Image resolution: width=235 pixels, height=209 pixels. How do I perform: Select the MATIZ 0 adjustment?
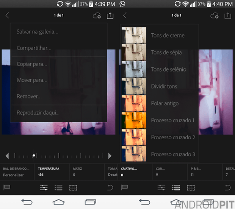click(x=87, y=172)
